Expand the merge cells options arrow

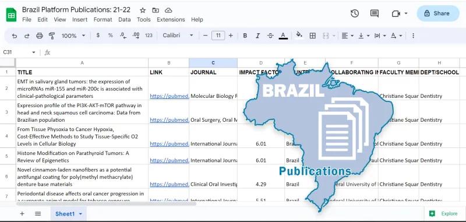coord(333,36)
